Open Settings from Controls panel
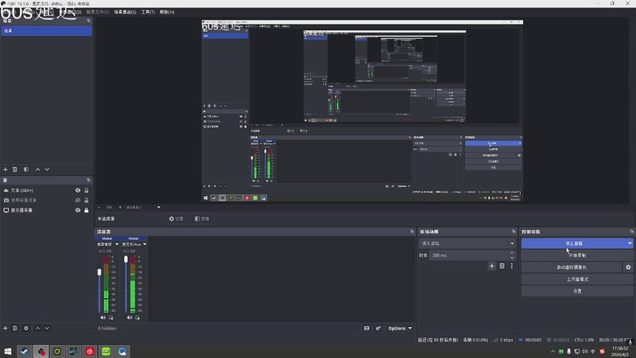Viewport: 636px width, 358px height. 577,291
